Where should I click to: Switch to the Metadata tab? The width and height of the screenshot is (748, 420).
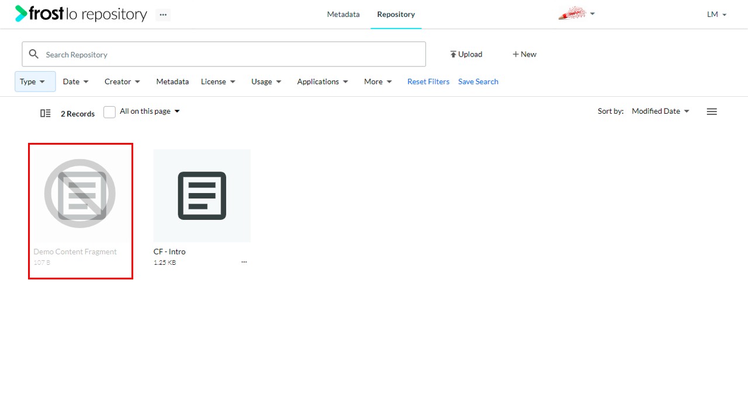[x=343, y=14]
